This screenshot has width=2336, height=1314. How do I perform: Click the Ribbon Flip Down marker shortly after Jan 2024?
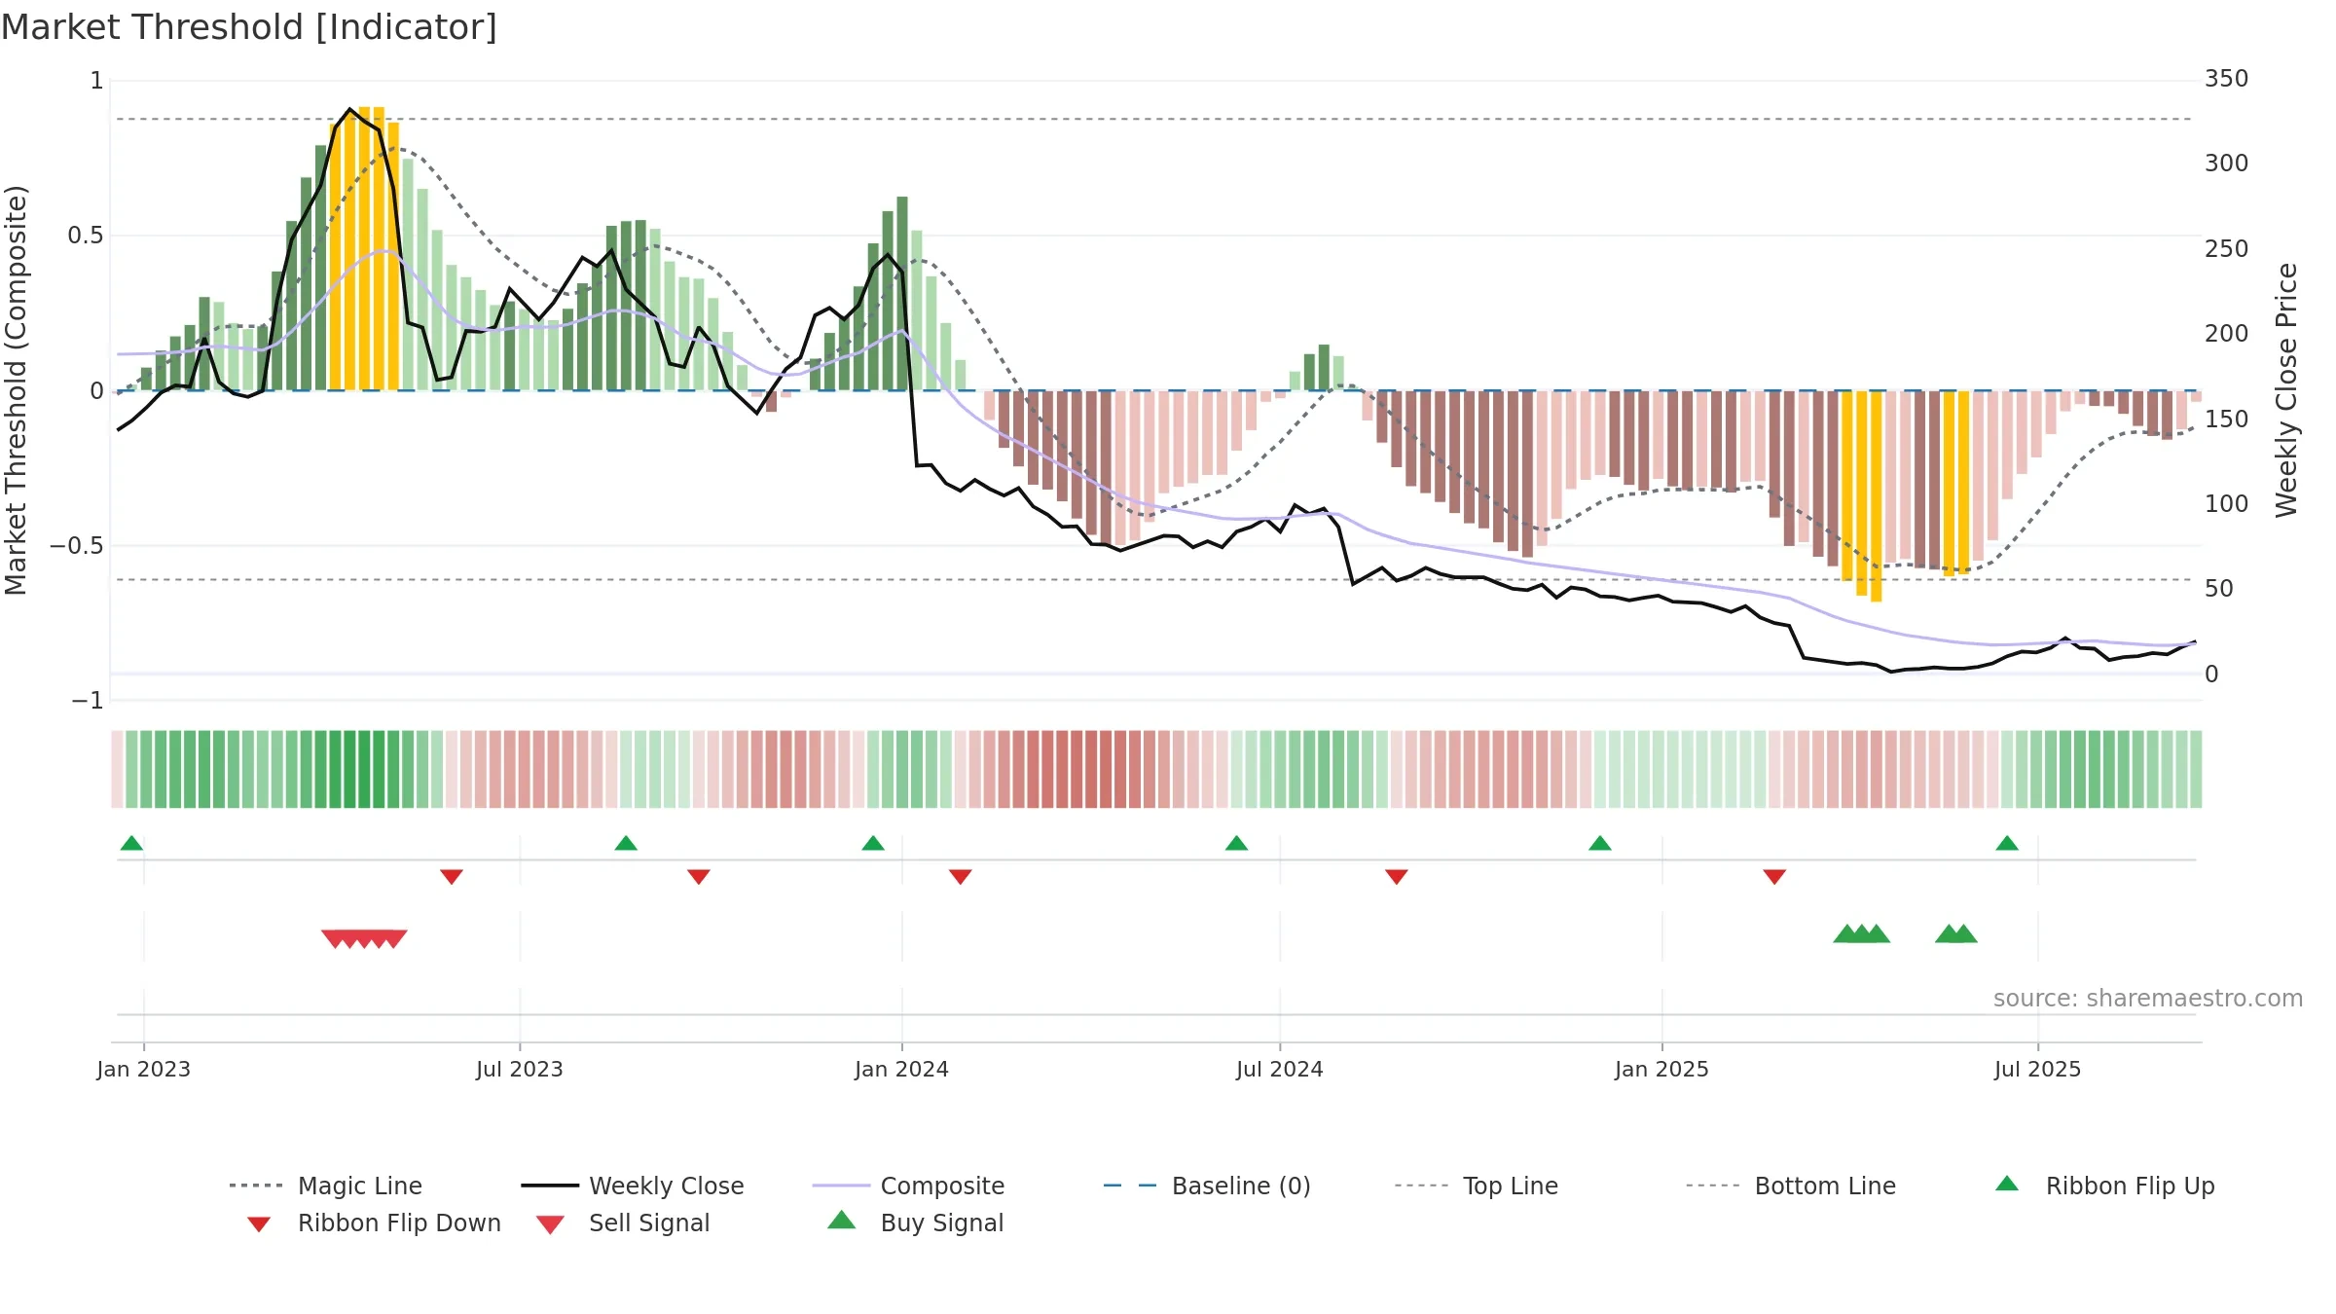[961, 876]
